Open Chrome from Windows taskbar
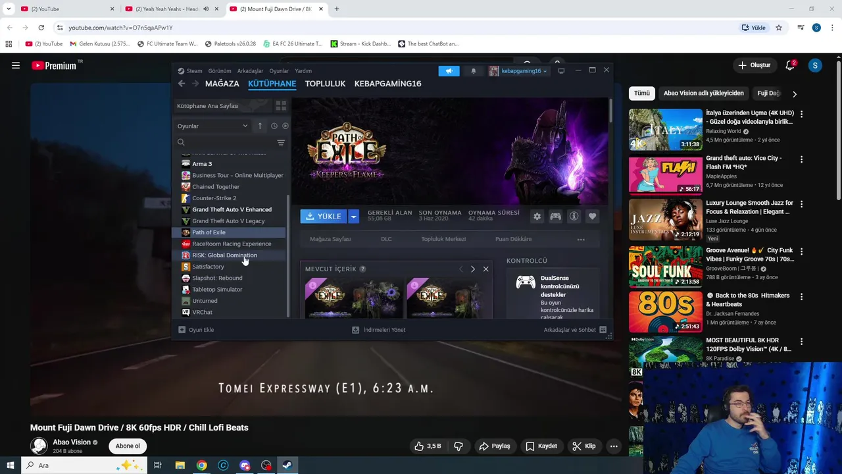Screen dimensions: 842x474 point(201,465)
